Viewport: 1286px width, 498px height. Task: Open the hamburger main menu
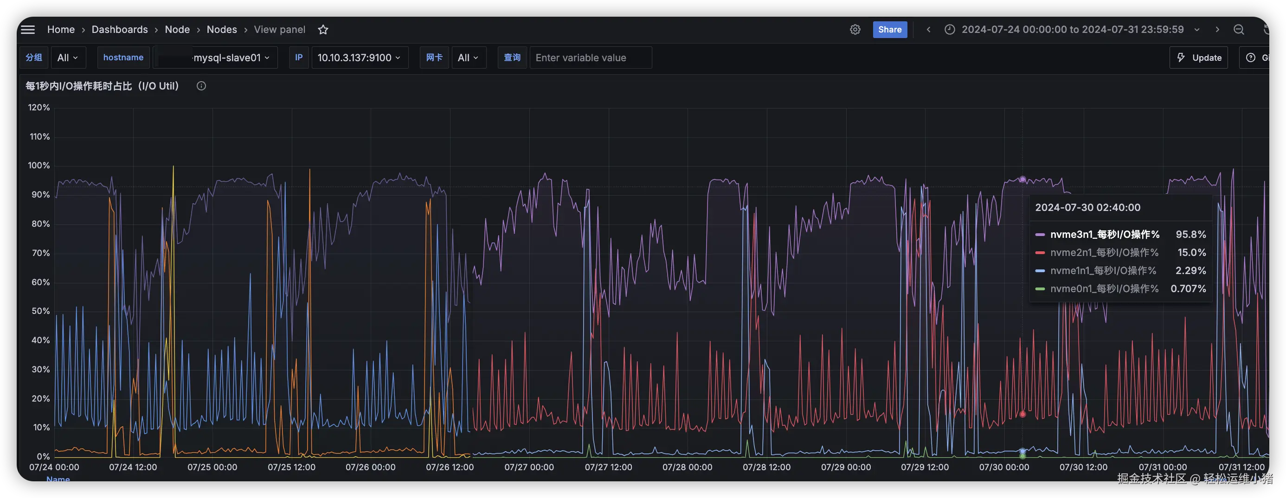coord(28,29)
